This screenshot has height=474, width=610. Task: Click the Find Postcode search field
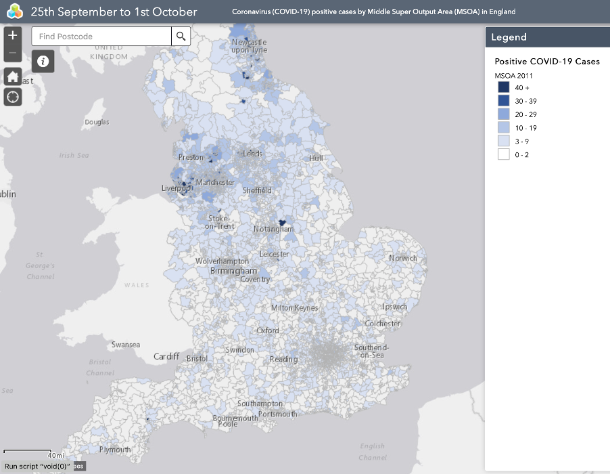[x=101, y=36]
